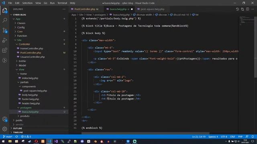Open Opera browser from taskbar

[36, 141]
